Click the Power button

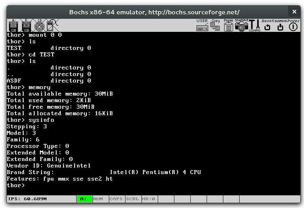click(x=293, y=25)
